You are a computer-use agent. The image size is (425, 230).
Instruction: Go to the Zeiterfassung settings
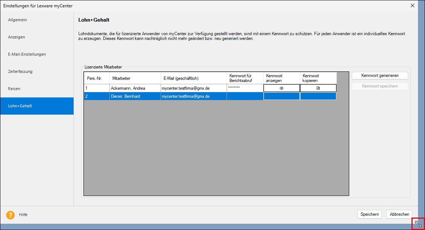(20, 71)
